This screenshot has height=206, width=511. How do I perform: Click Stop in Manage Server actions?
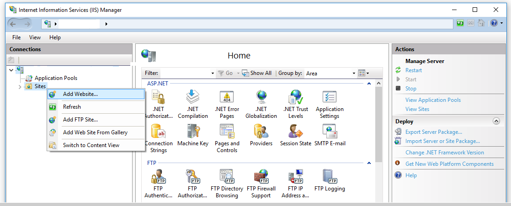411,89
